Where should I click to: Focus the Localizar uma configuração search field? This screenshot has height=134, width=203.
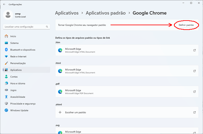point(27,26)
